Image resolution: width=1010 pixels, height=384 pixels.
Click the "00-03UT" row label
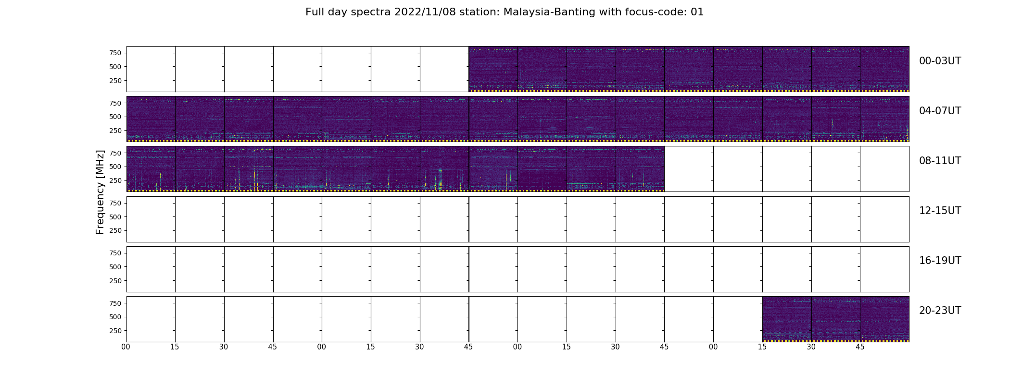coord(940,61)
